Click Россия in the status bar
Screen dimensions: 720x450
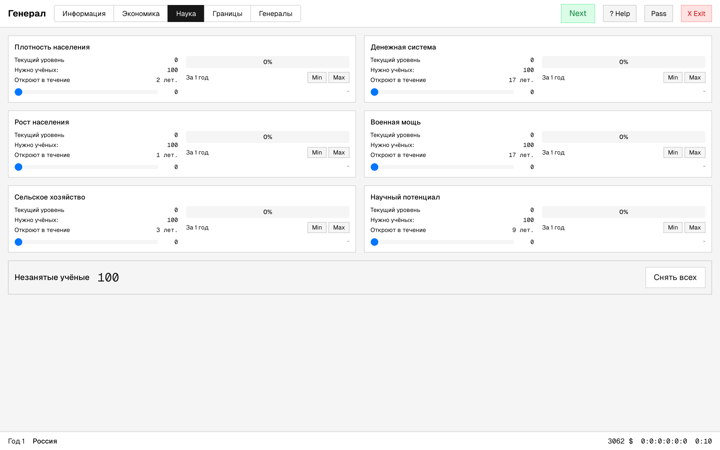click(x=45, y=441)
